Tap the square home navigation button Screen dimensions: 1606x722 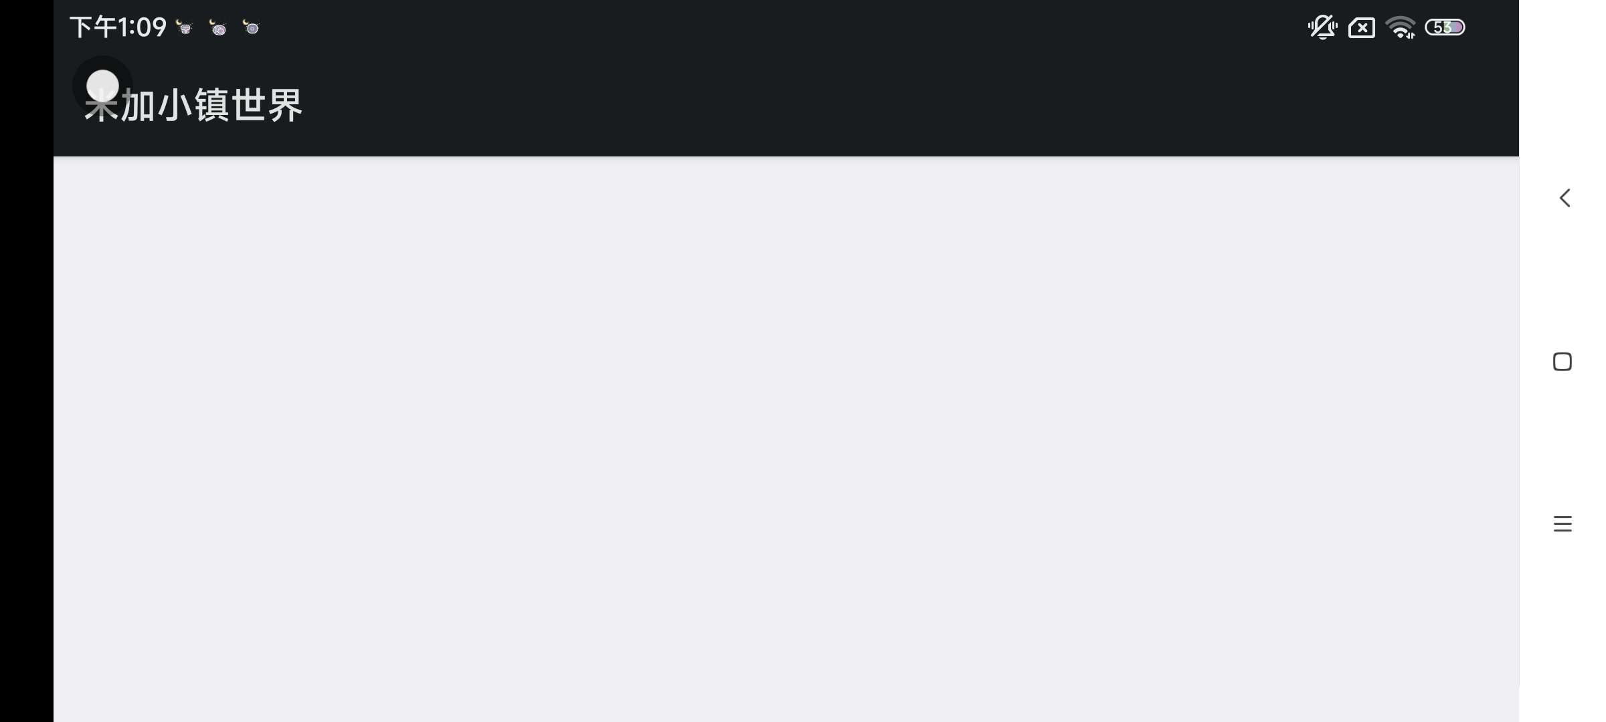pyautogui.click(x=1563, y=362)
